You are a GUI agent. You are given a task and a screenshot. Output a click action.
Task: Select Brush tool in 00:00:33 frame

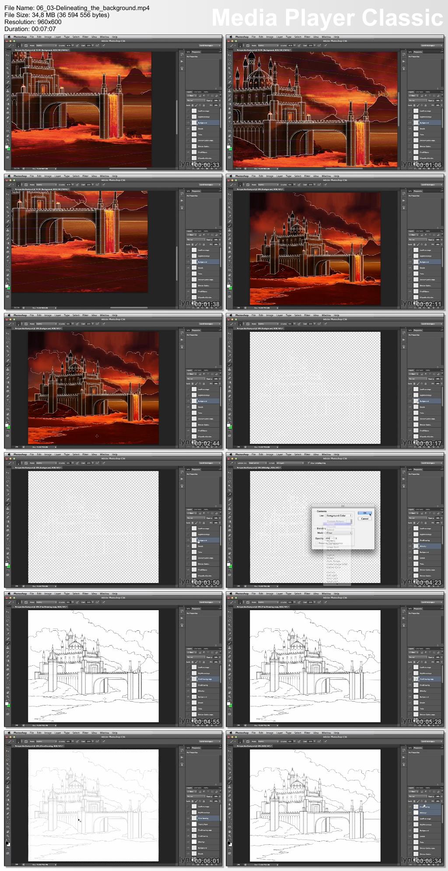click(7, 87)
